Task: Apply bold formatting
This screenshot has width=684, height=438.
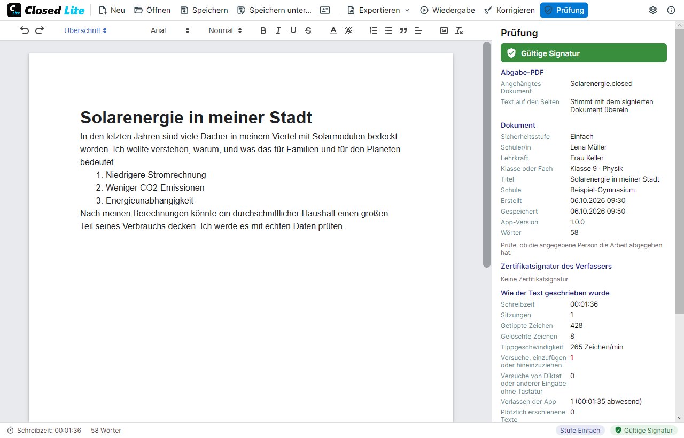Action: coord(263,30)
